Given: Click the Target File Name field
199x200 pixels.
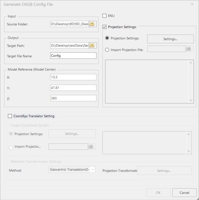Looking at the screenshot, I should click(x=73, y=56).
